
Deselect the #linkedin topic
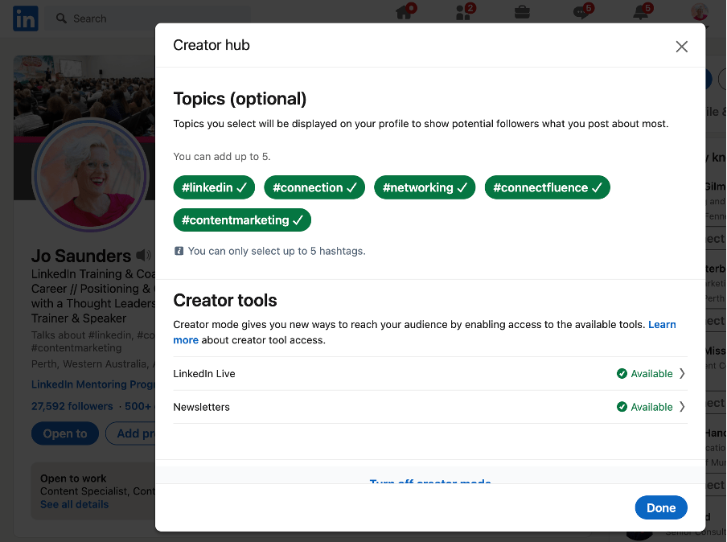click(x=214, y=187)
